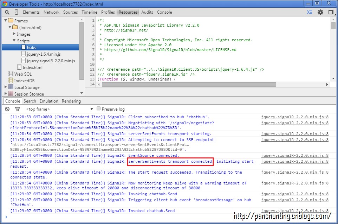Select the hubs script item

[x=40, y=47]
